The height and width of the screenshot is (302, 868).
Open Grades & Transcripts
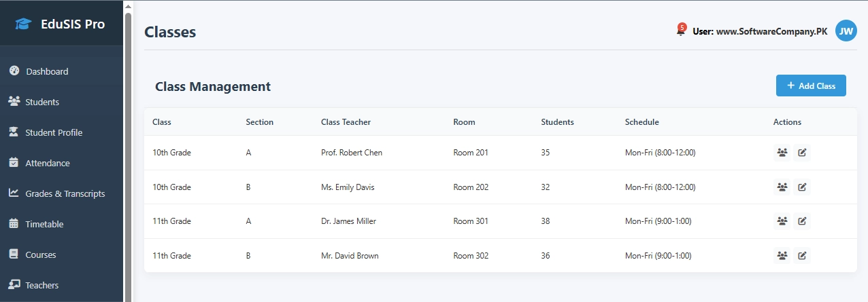(65, 193)
